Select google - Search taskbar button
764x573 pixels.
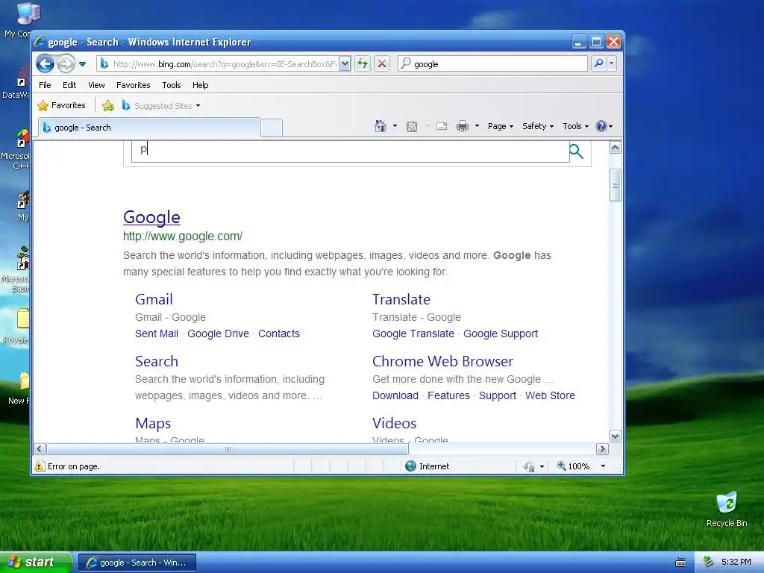(x=137, y=563)
